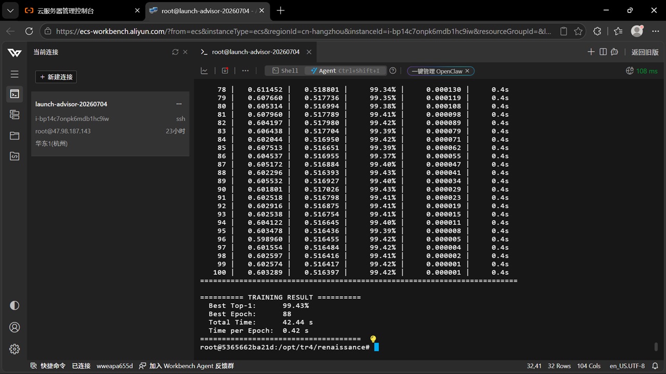The width and height of the screenshot is (666, 374).
Task: Open the performance monitor chart icon
Action: point(204,71)
